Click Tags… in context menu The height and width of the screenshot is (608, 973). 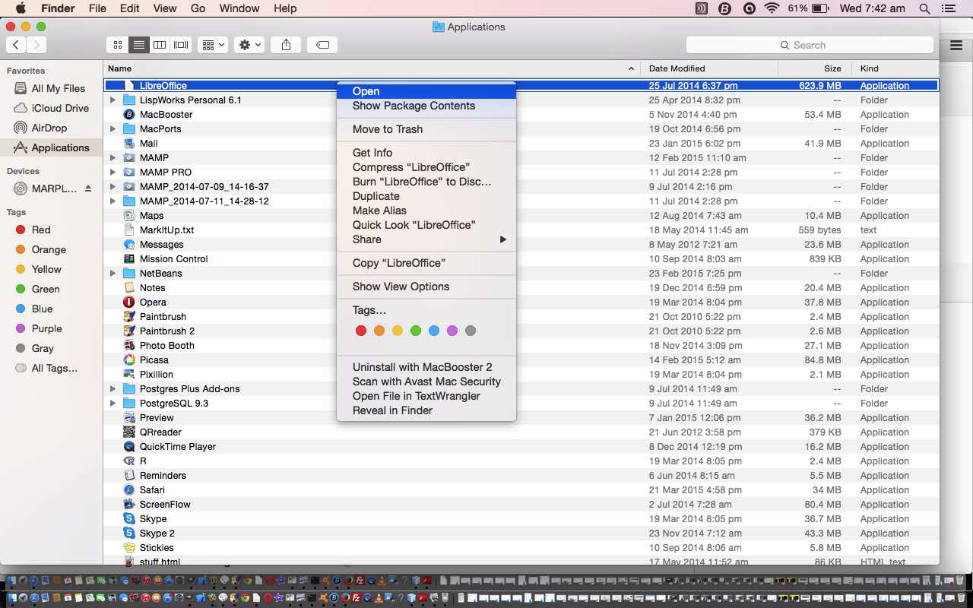click(426, 310)
